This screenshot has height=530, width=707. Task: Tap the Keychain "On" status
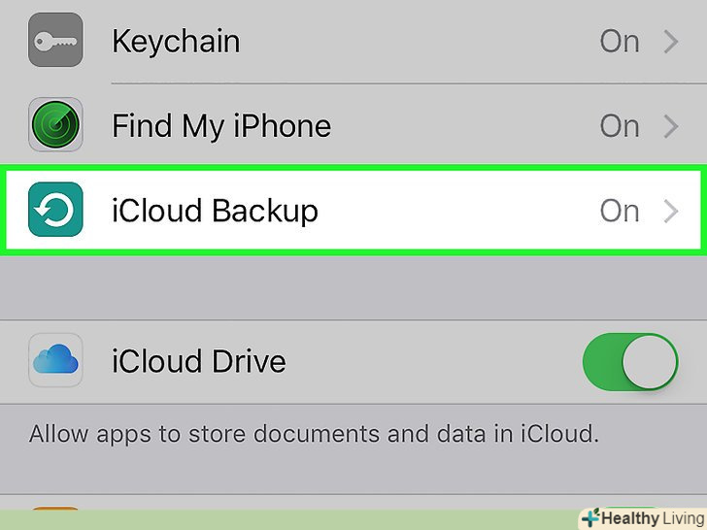click(x=620, y=42)
